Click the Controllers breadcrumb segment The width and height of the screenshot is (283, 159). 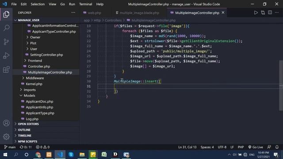pos(113,20)
